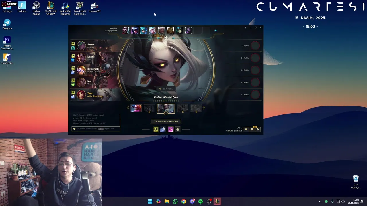Click Blitzcrank's champion portrait
The height and width of the screenshot is (206, 367).
[81, 70]
